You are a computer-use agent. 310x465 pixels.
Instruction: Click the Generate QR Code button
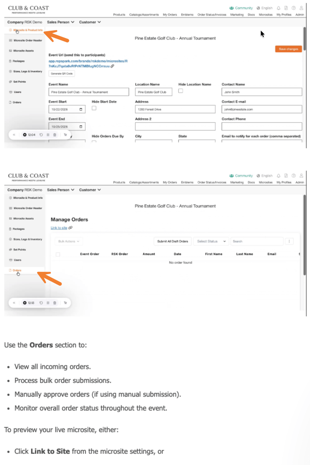click(x=62, y=74)
